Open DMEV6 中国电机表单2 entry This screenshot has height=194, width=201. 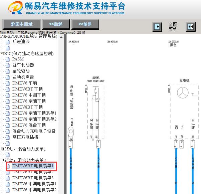34,190
